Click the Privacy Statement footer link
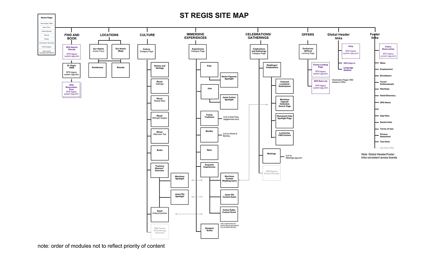The image size is (440, 262). pyautogui.click(x=385, y=135)
